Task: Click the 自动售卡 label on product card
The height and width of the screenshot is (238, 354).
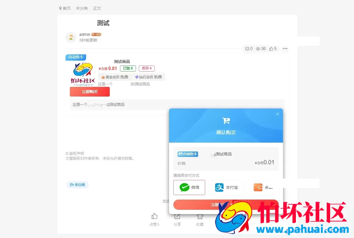Action: click(76, 57)
